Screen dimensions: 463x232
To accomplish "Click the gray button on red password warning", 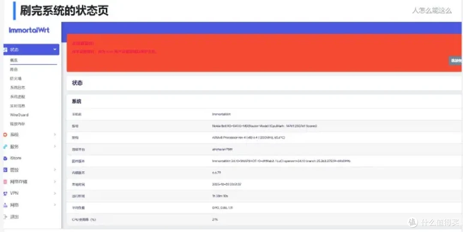I will pos(456,61).
